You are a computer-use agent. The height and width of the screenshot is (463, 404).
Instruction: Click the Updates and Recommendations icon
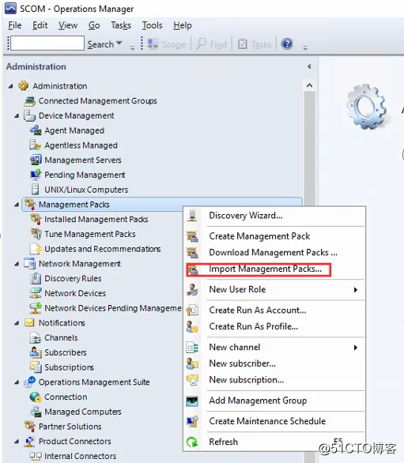36,249
